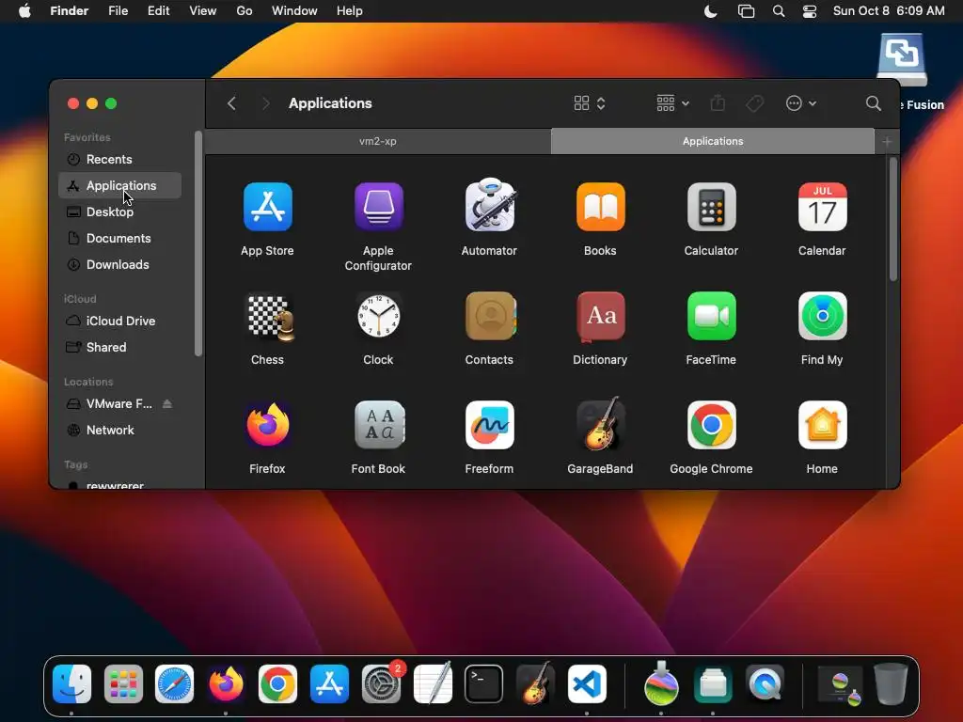The image size is (963, 722).
Task: Select the Applications tab
Action: (713, 141)
